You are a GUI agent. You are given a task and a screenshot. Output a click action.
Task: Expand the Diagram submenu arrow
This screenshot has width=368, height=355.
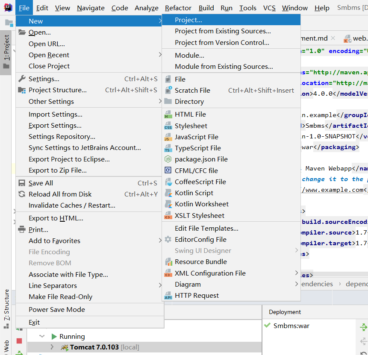click(x=297, y=284)
